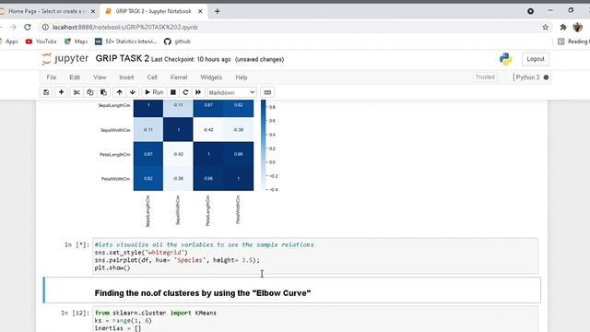Save and checkpoint the notebook
The image size is (590, 332).
pos(46,92)
